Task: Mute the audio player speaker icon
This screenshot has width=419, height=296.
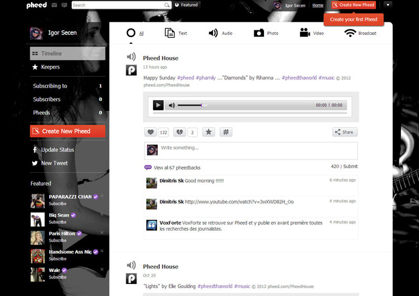Action: 171,105
